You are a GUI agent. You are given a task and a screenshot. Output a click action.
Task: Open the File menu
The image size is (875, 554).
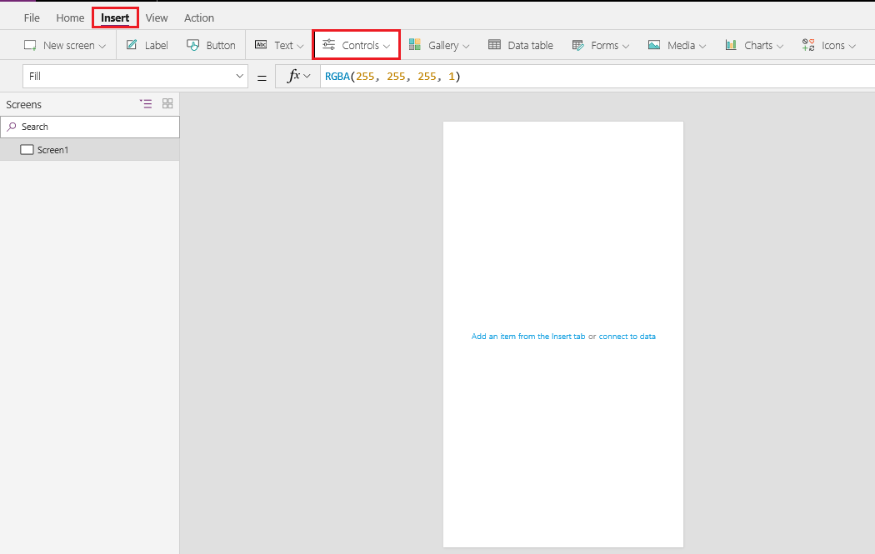(x=31, y=17)
